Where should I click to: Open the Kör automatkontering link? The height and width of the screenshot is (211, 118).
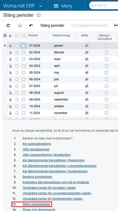(37, 144)
